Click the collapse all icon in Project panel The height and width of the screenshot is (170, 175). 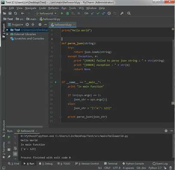[x=33, y=25]
